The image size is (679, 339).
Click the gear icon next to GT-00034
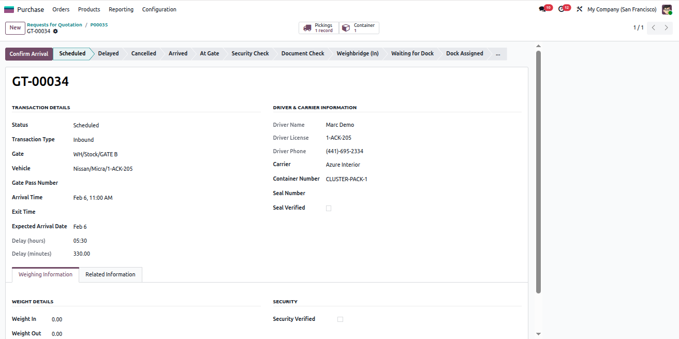[x=55, y=31]
